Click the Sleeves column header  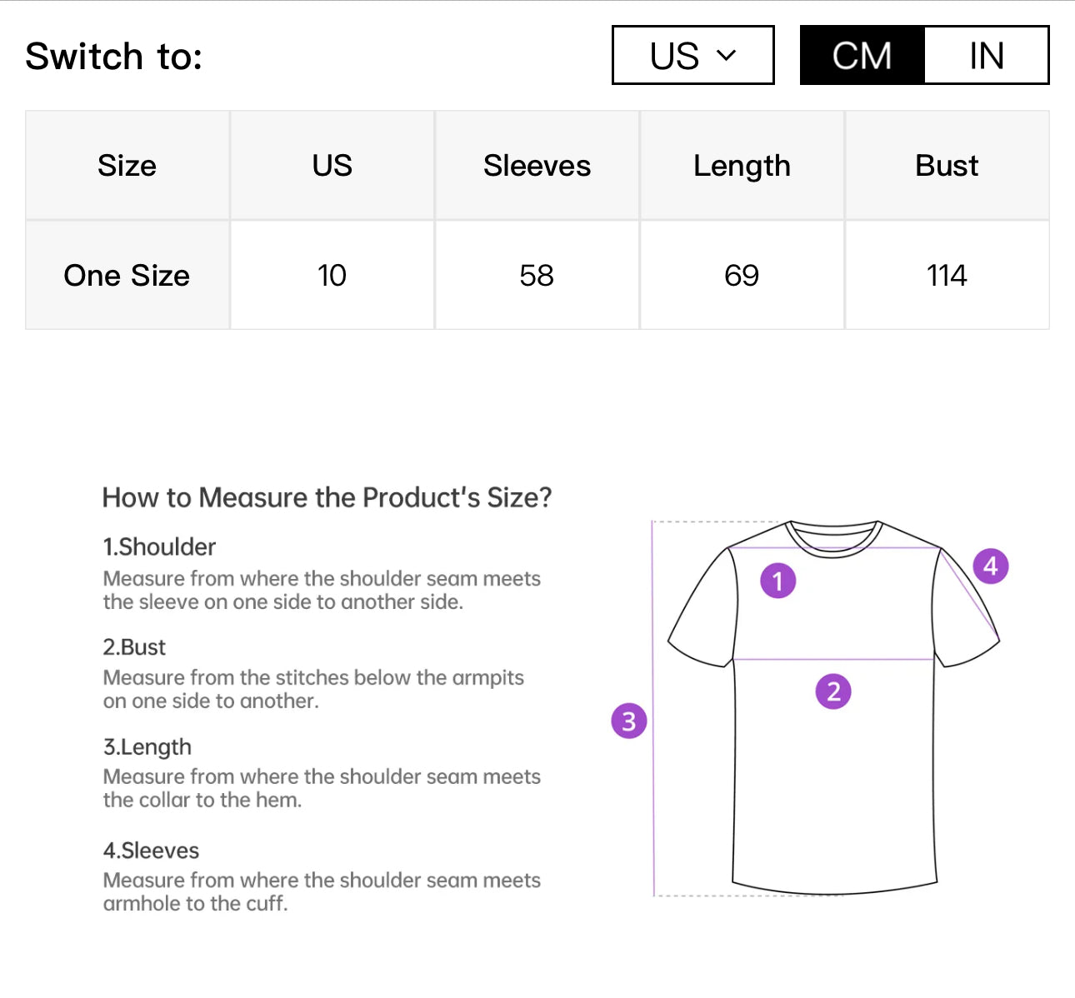pyautogui.click(x=537, y=166)
